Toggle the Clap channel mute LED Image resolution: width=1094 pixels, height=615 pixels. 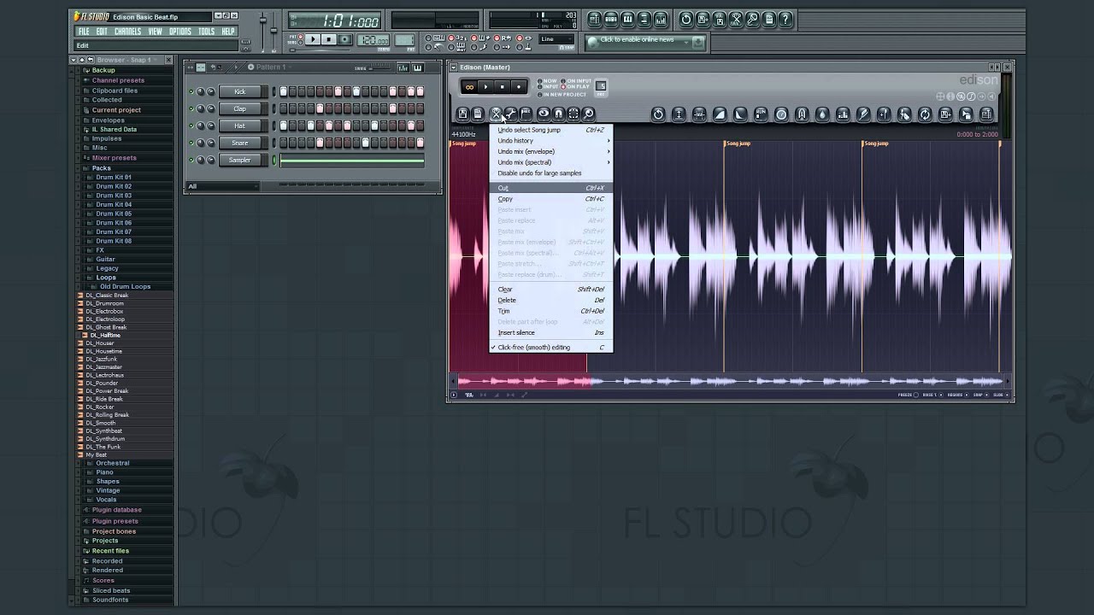pyautogui.click(x=191, y=108)
